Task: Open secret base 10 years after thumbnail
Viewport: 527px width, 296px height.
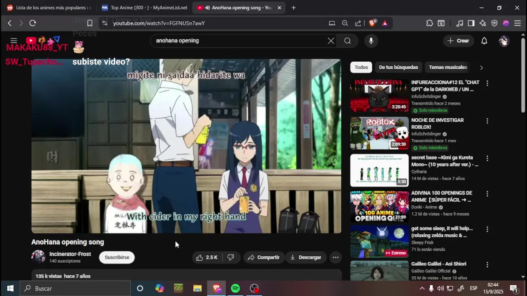Action: (379, 170)
